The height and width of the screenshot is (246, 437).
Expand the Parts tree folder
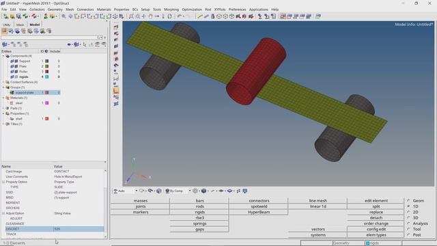tap(3, 108)
